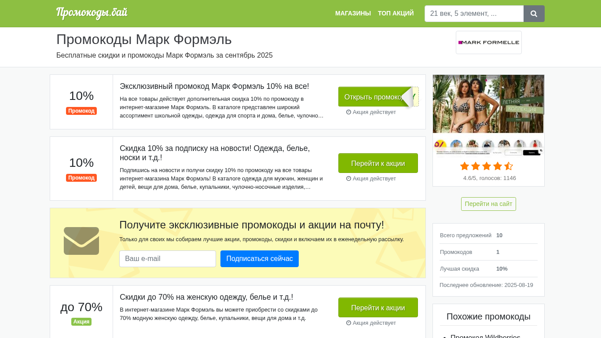Select the third rating star

pos(487,166)
